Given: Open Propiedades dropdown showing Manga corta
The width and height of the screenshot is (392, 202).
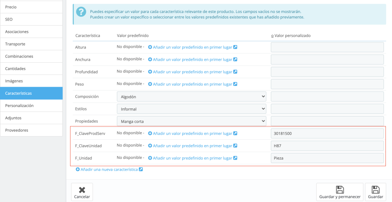Looking at the screenshot, I should pos(191,121).
